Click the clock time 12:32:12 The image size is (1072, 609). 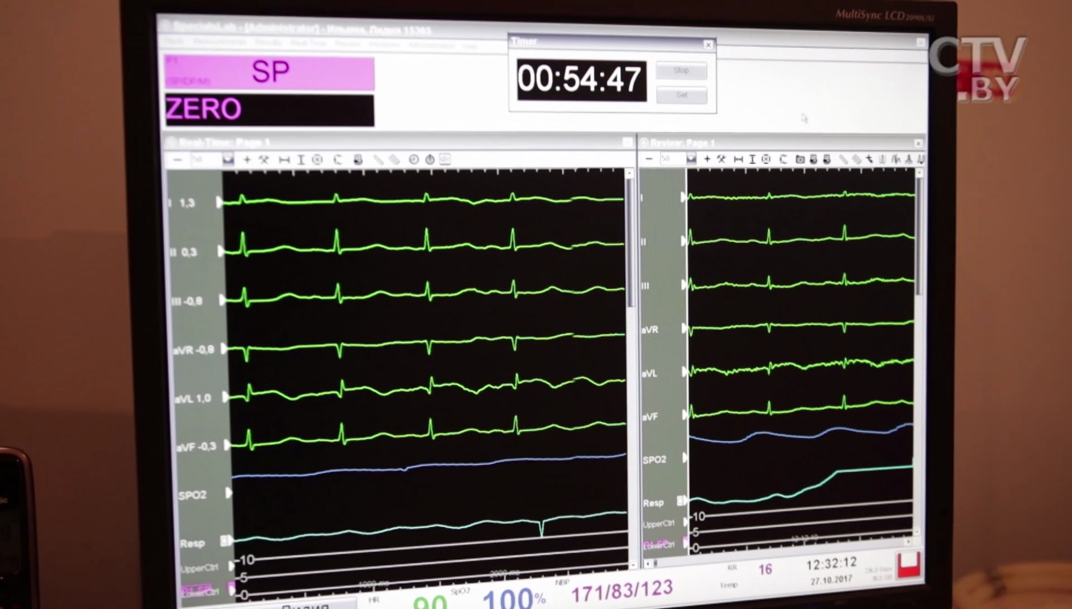click(x=831, y=564)
